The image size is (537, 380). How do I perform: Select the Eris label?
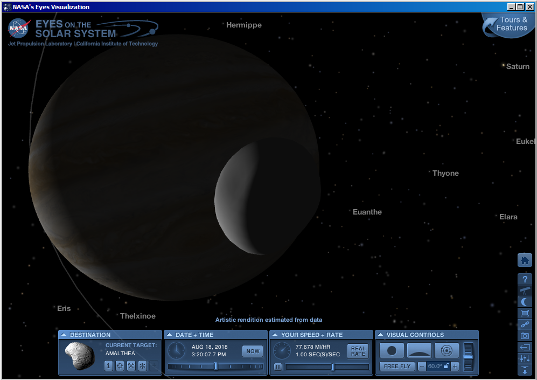64,308
